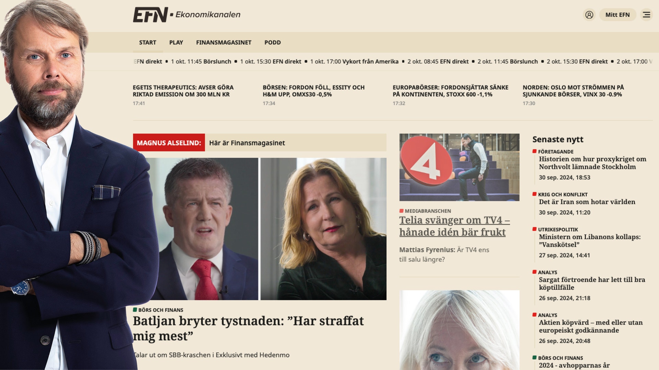659x370 pixels.
Task: Switch to the PLAY tab
Action: (x=176, y=42)
